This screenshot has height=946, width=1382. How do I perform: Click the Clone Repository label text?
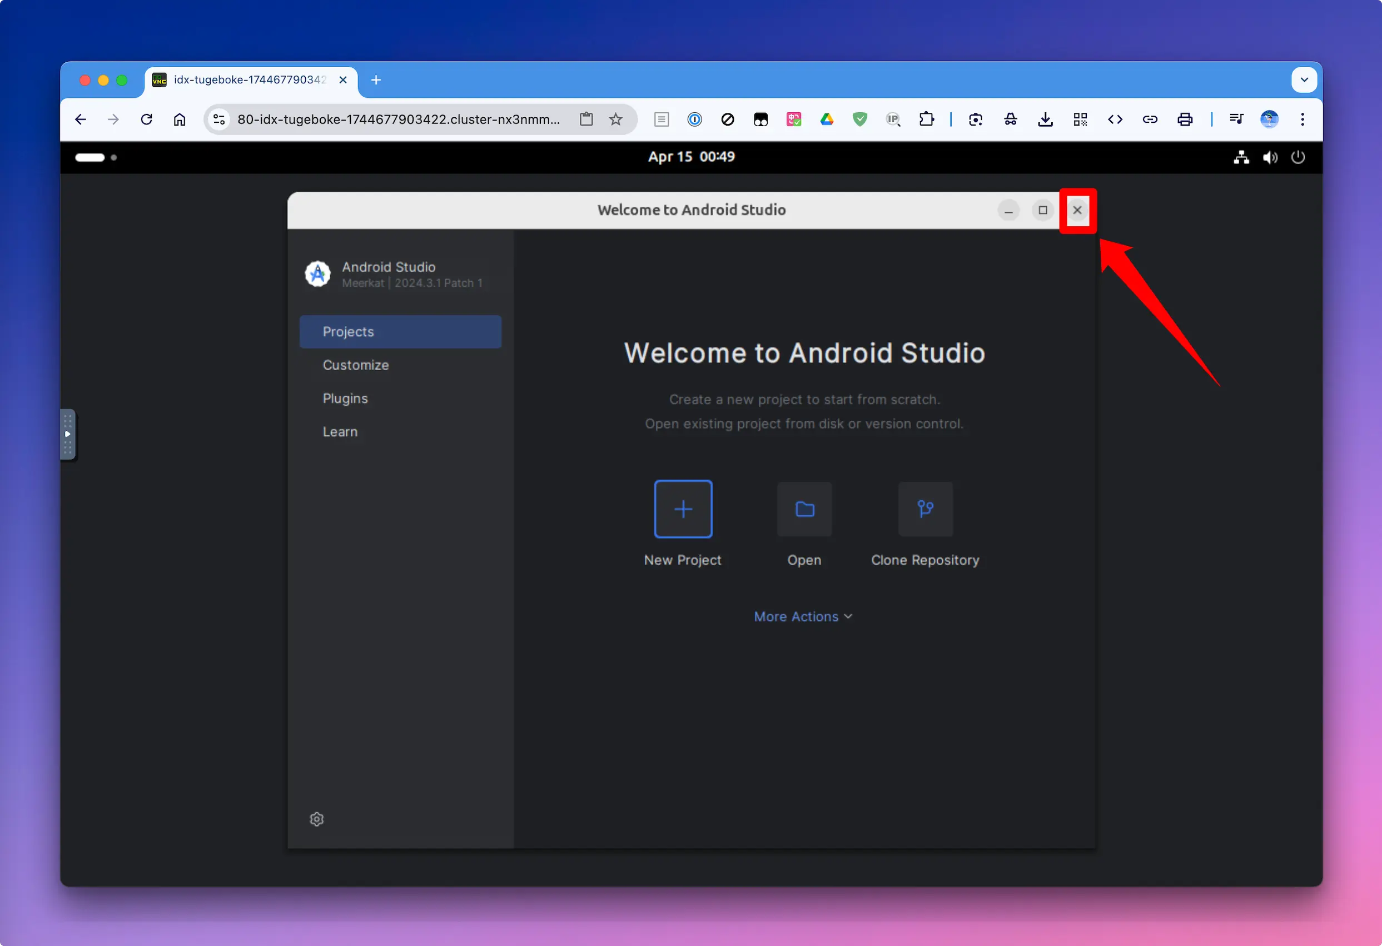tap(925, 560)
